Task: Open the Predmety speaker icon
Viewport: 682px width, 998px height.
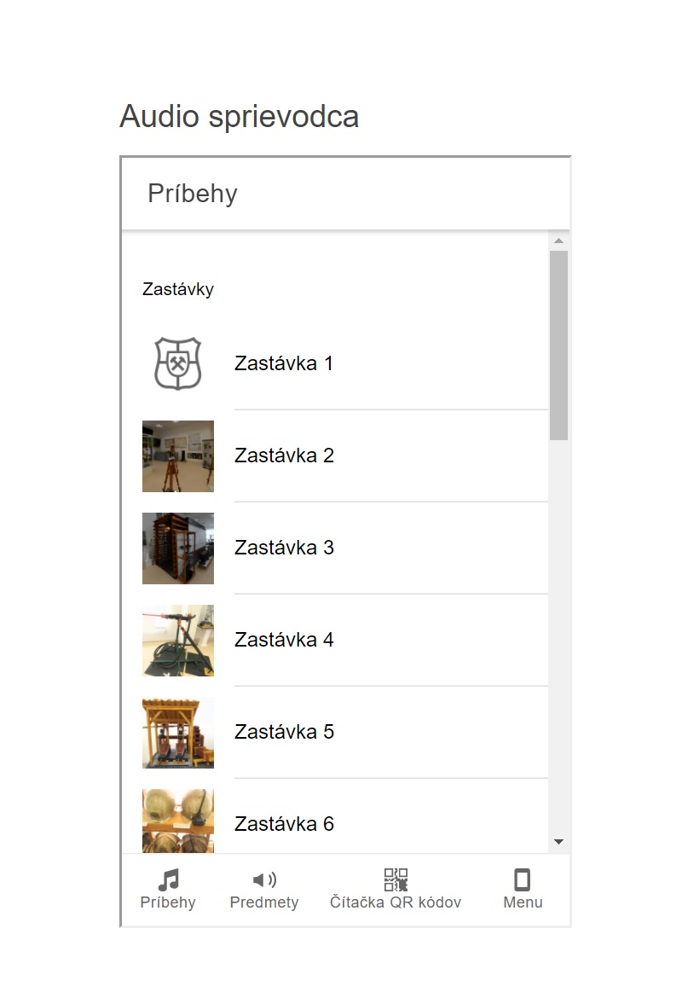Action: [264, 879]
